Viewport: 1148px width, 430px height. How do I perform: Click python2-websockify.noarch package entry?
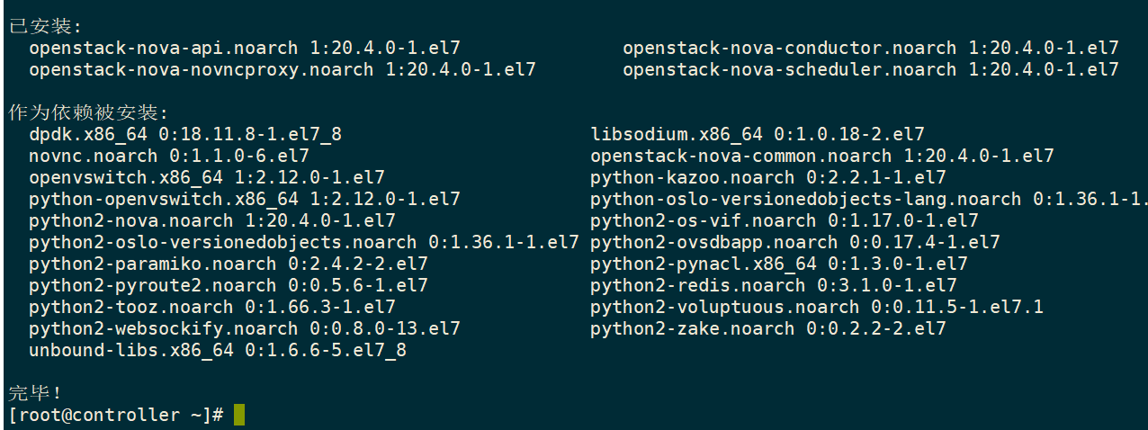(245, 328)
